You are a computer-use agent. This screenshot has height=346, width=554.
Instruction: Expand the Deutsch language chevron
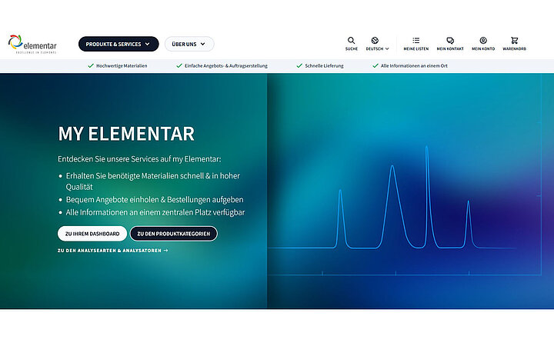(387, 48)
